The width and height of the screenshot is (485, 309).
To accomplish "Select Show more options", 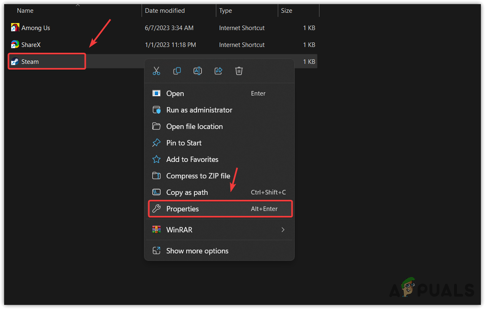I will (x=219, y=250).
